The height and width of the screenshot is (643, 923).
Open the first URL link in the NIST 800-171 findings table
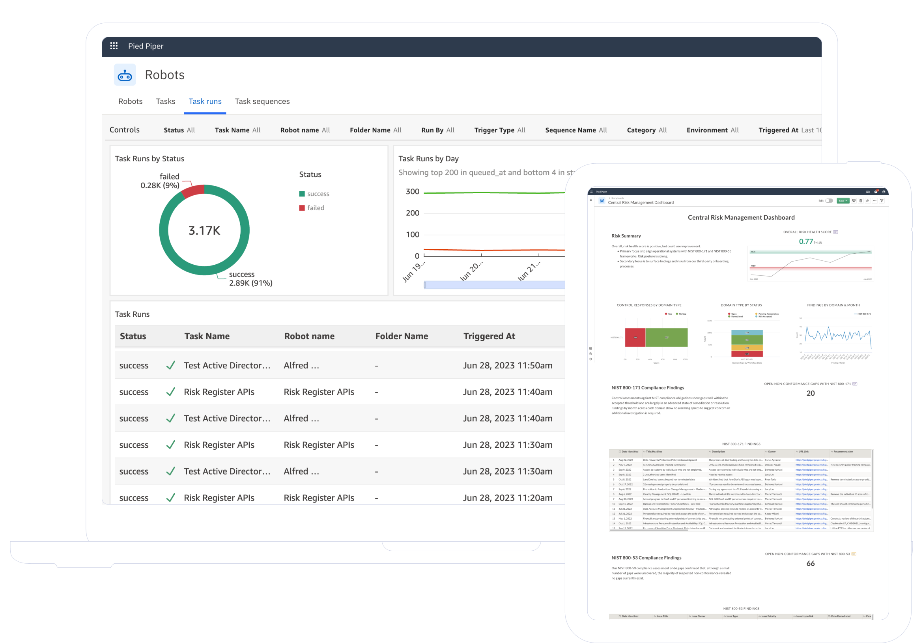point(811,460)
